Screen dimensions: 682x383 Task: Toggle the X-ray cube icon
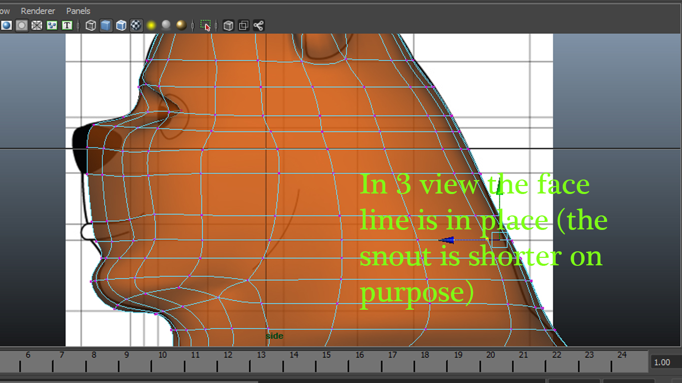point(228,25)
